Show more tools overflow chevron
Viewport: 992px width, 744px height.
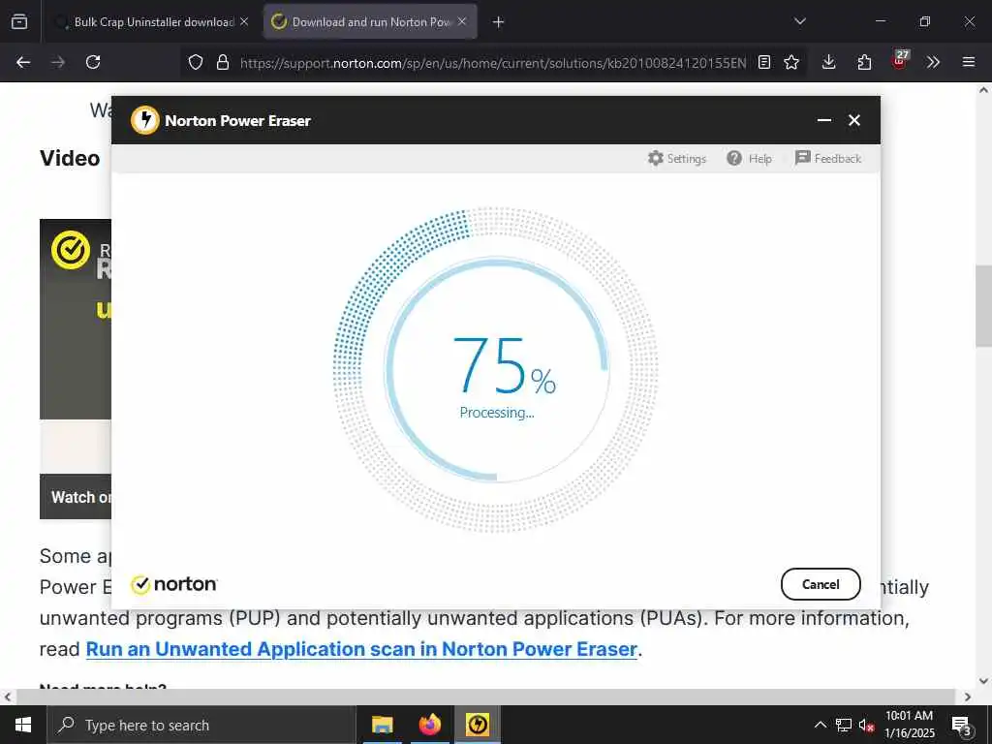tap(933, 62)
